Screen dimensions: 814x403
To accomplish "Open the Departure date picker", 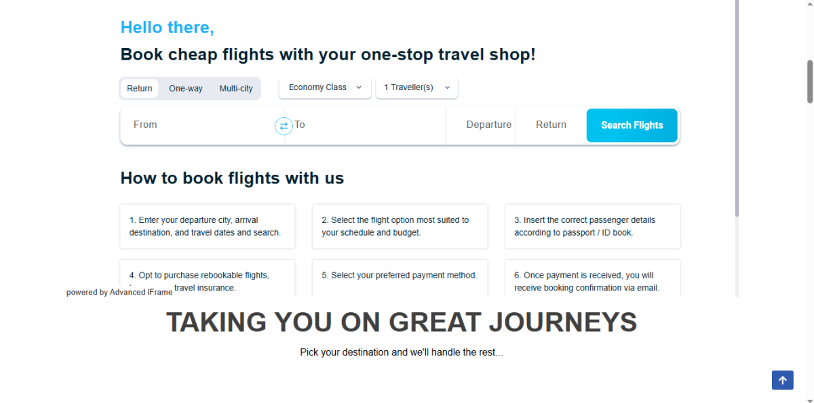I will click(488, 125).
